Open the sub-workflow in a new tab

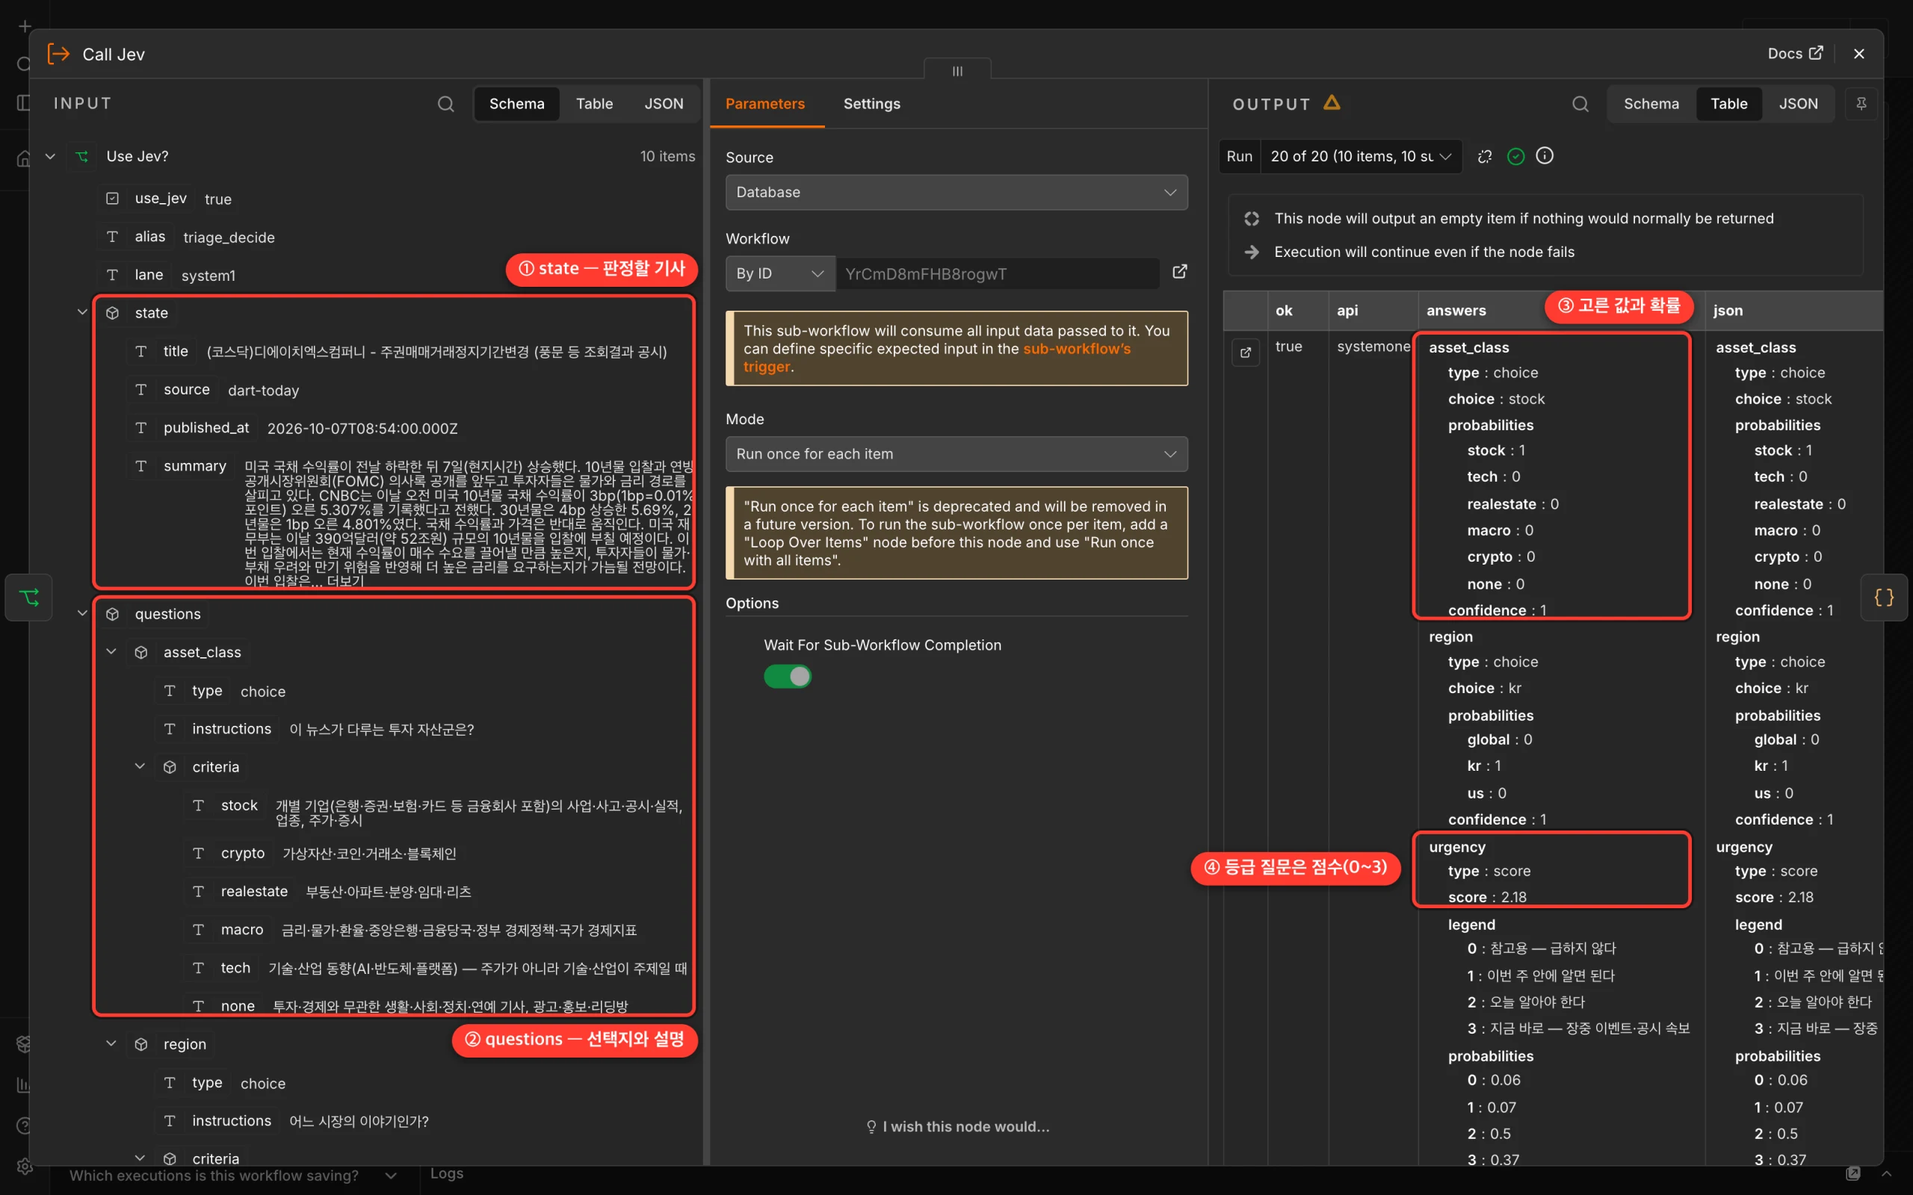(1179, 273)
